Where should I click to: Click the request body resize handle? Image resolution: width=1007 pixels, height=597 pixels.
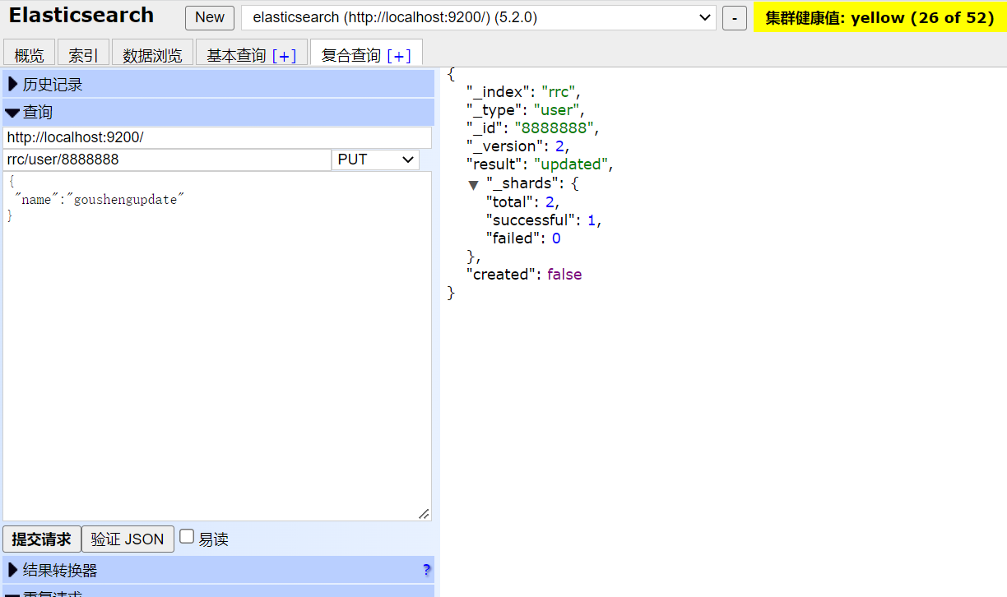point(424,513)
